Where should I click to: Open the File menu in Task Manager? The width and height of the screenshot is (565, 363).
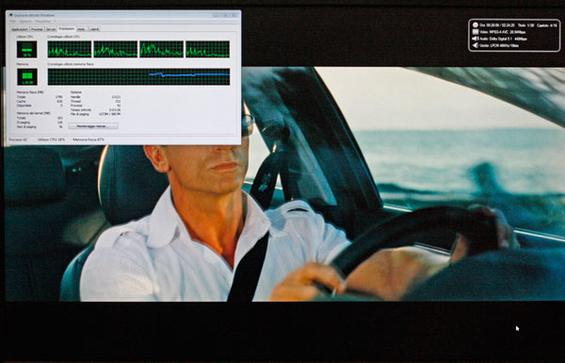tap(12, 22)
